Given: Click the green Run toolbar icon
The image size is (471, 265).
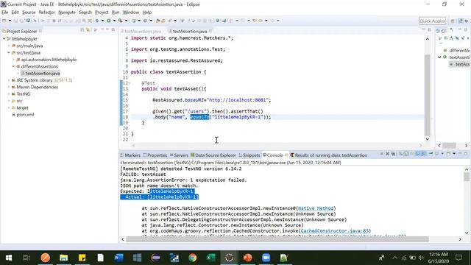Looking at the screenshot, I should (x=108, y=21).
